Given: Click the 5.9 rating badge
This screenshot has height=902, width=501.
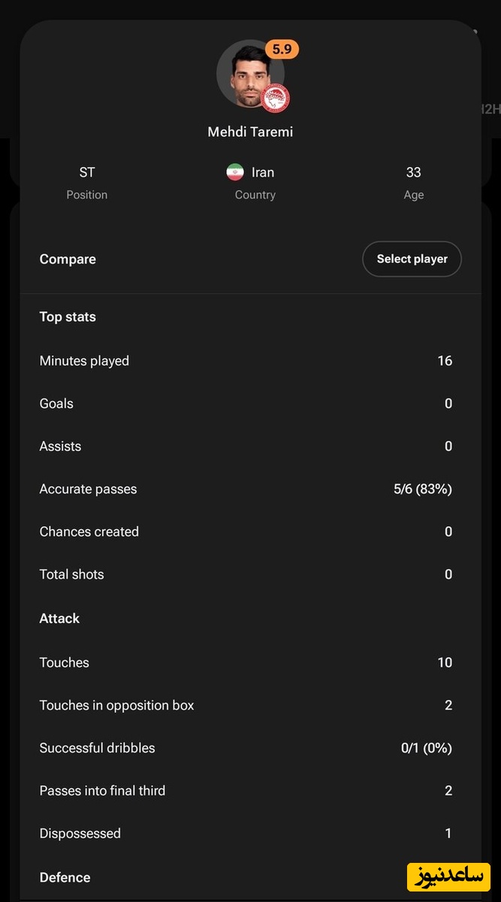Looking at the screenshot, I should tap(282, 50).
